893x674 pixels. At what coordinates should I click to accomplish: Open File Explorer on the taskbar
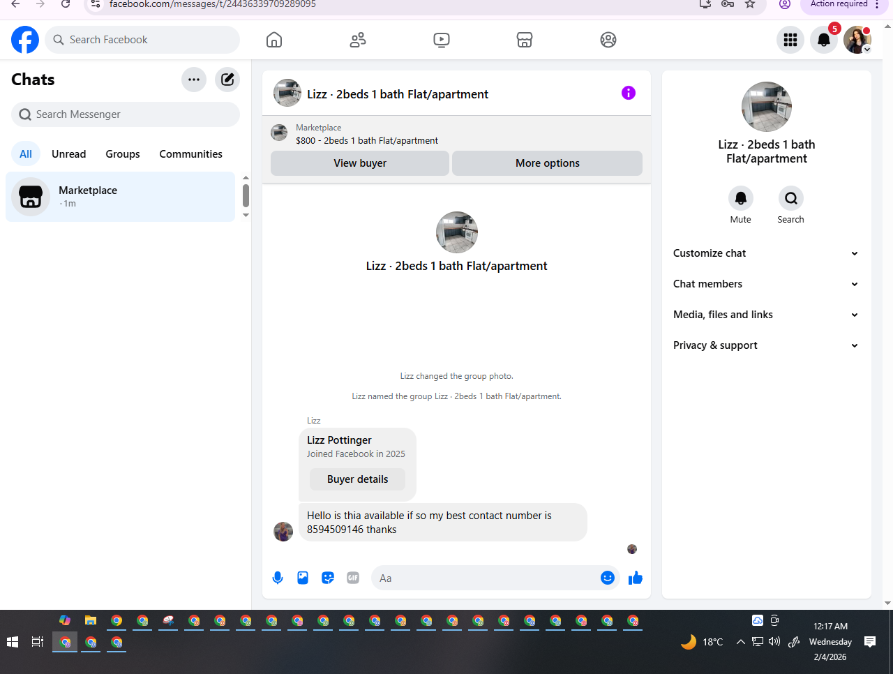pos(91,620)
